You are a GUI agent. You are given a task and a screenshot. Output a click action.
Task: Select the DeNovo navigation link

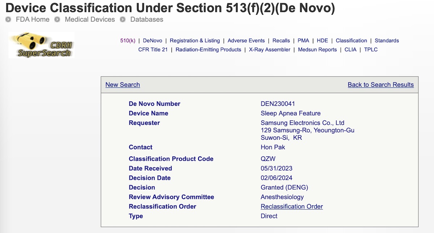(x=153, y=40)
